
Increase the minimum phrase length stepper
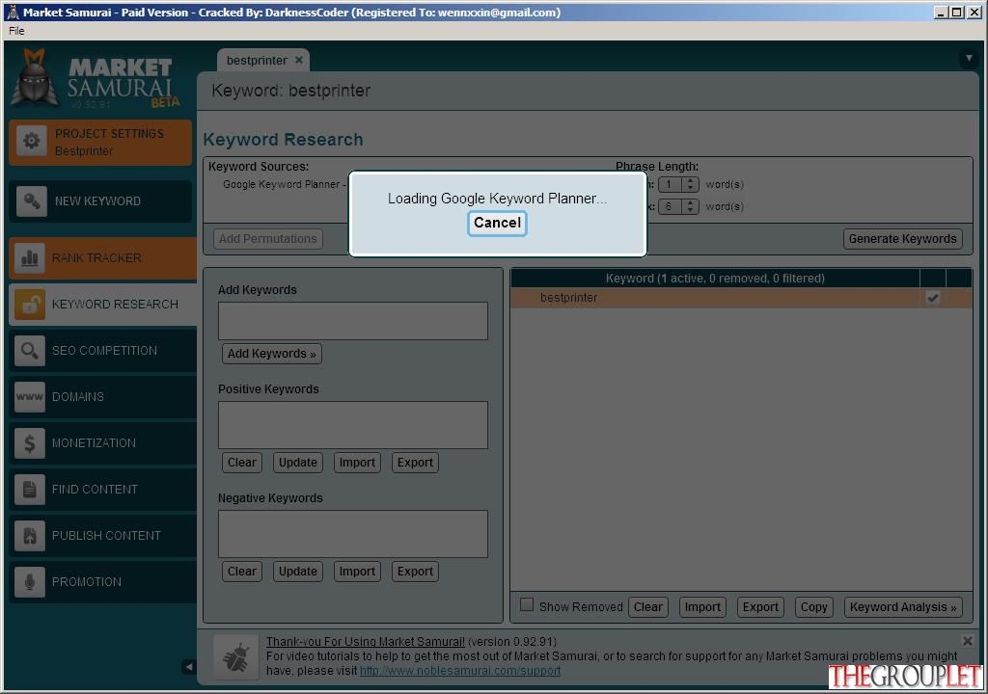click(x=691, y=181)
